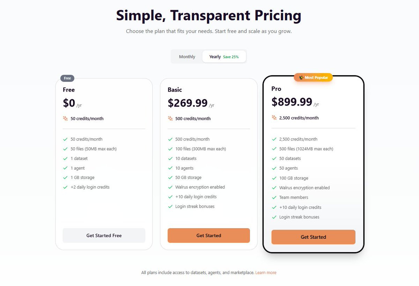The image size is (419, 286).
Task: Click the $899.99 Pro price
Action: point(292,102)
